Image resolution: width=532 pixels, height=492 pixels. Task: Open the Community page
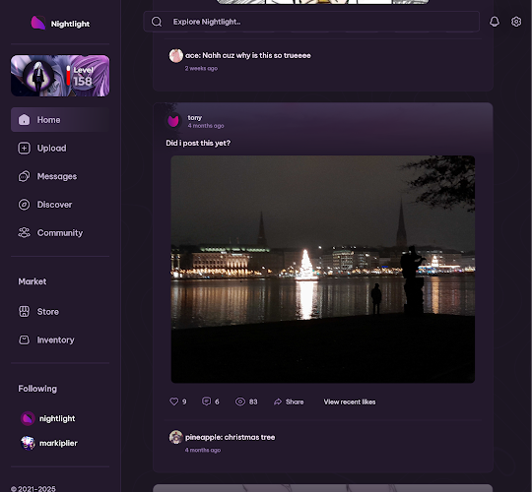pyautogui.click(x=60, y=233)
